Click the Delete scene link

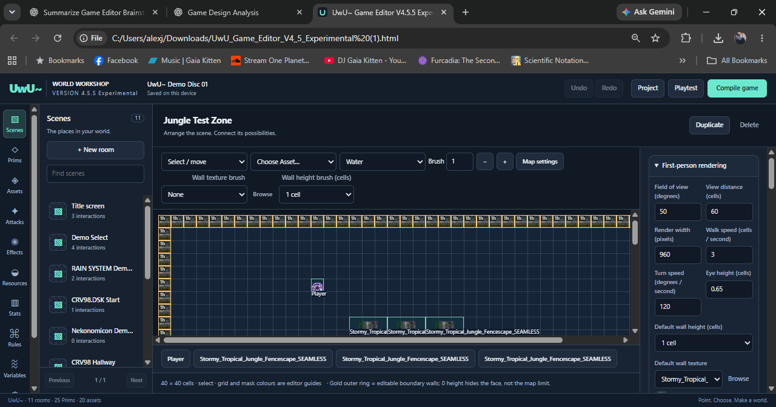click(x=749, y=125)
